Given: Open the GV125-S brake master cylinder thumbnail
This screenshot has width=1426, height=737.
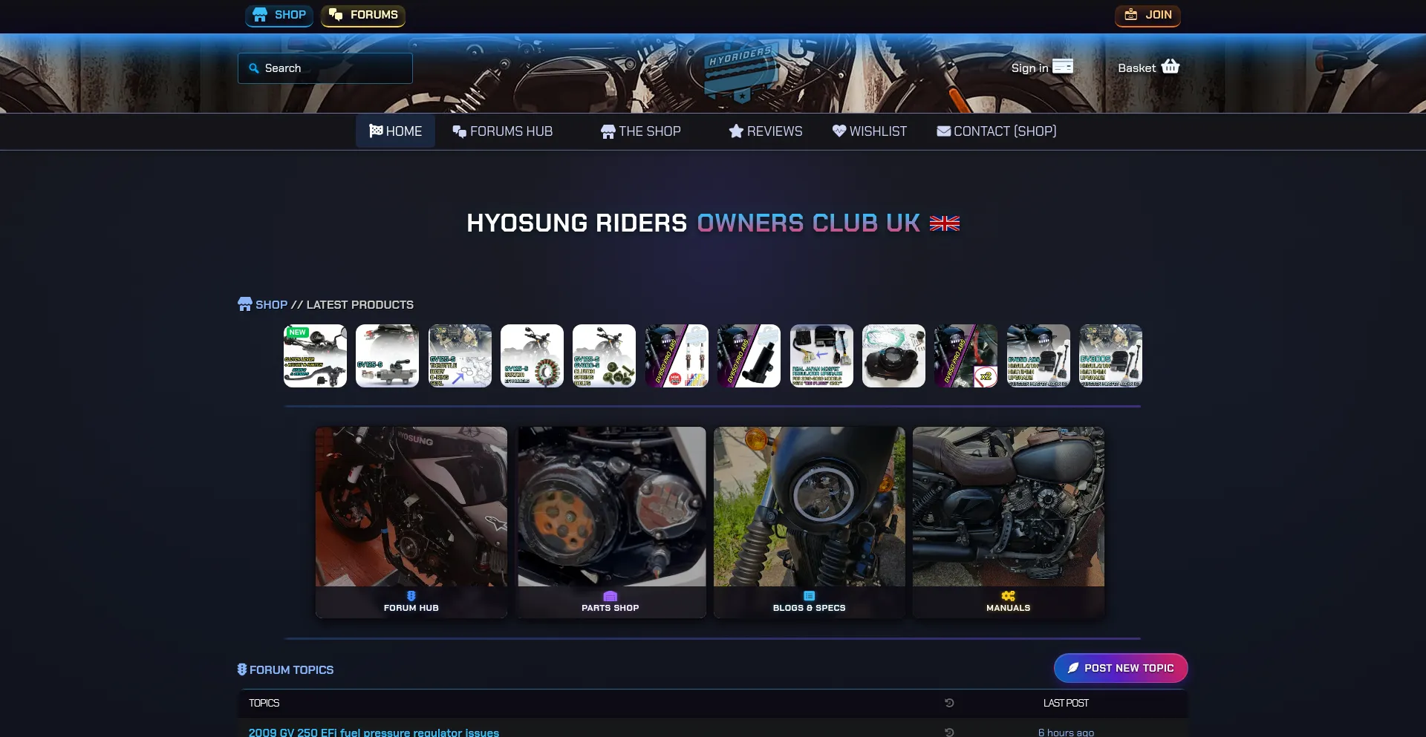Looking at the screenshot, I should [x=387, y=356].
